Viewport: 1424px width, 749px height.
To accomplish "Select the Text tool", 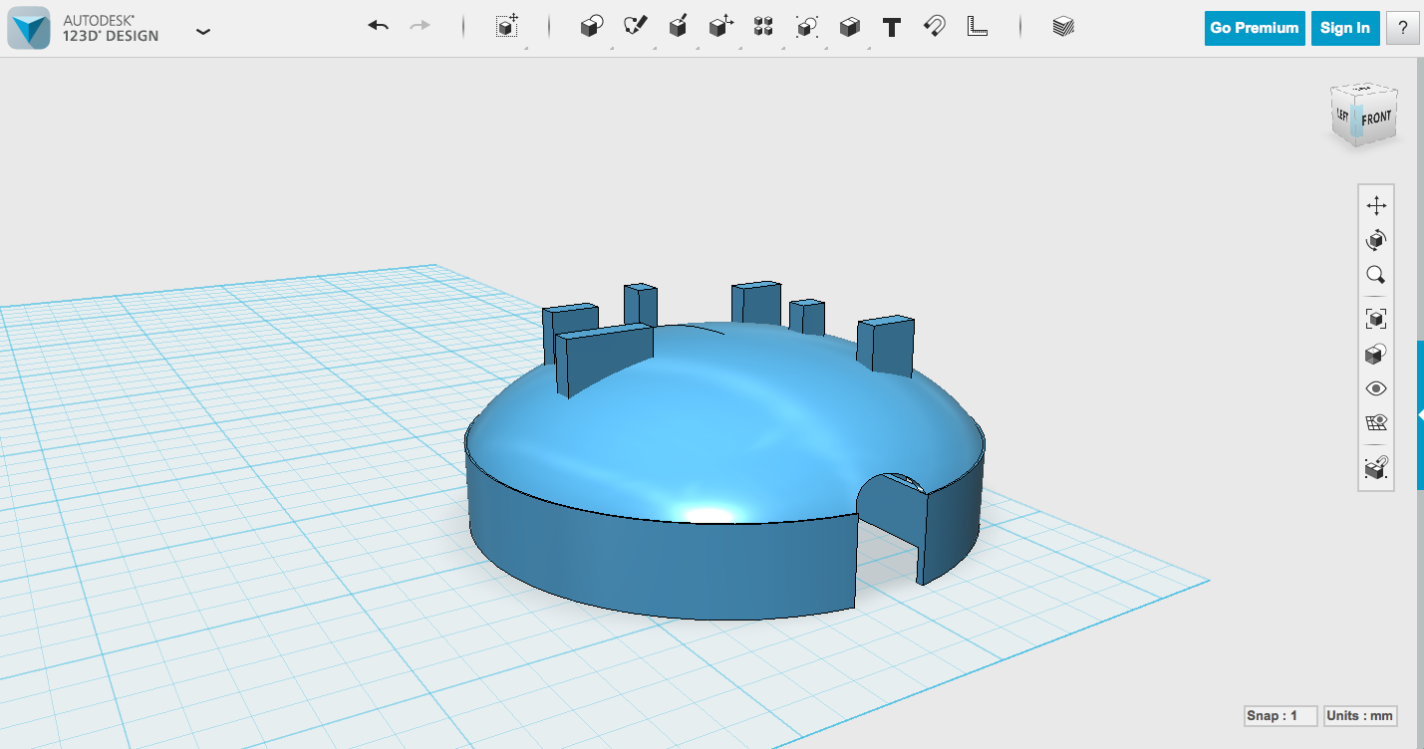I will coord(891,27).
